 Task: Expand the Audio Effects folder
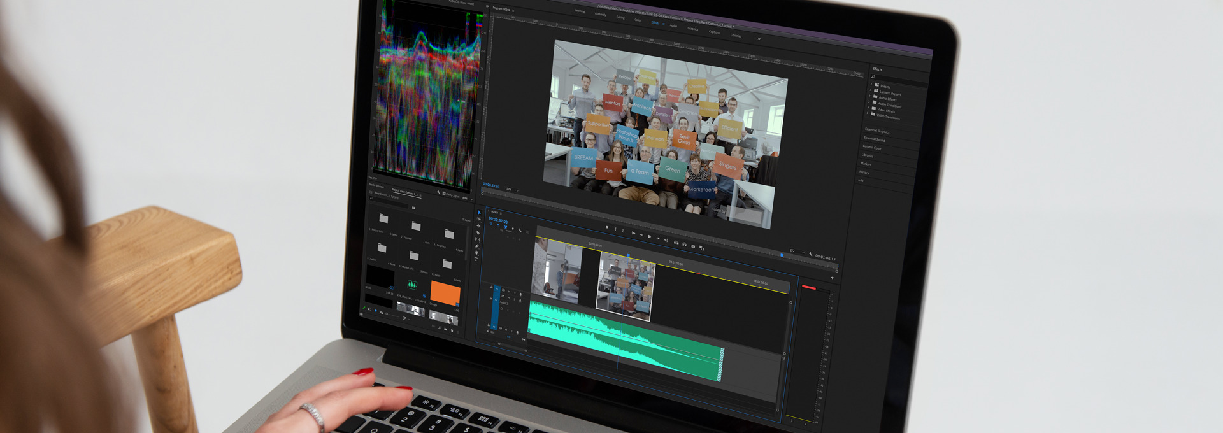click(869, 96)
